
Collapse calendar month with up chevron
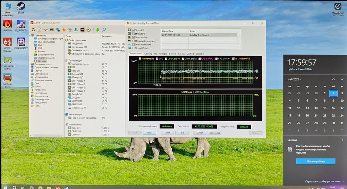333,79
